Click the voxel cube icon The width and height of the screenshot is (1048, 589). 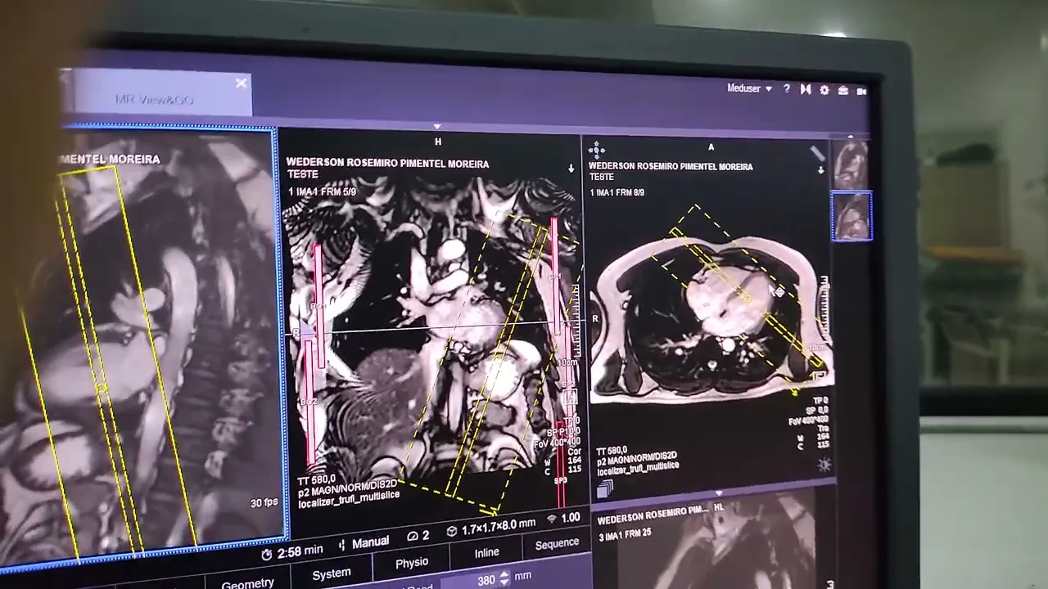pyautogui.click(x=451, y=532)
